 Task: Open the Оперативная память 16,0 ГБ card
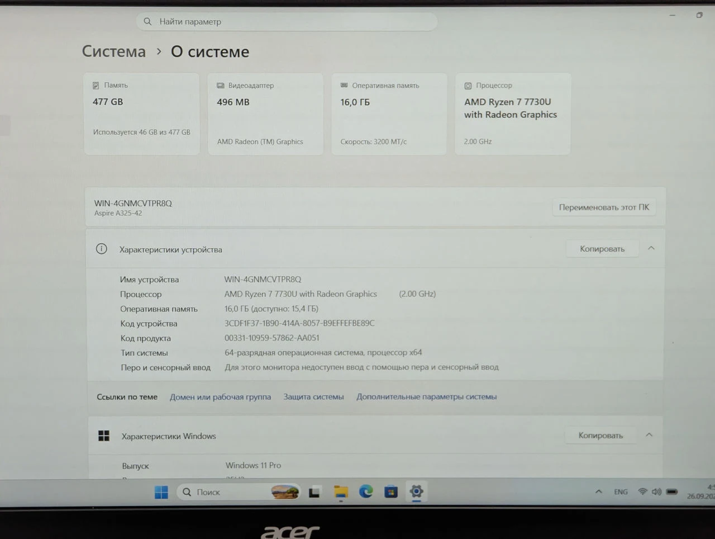click(x=389, y=114)
